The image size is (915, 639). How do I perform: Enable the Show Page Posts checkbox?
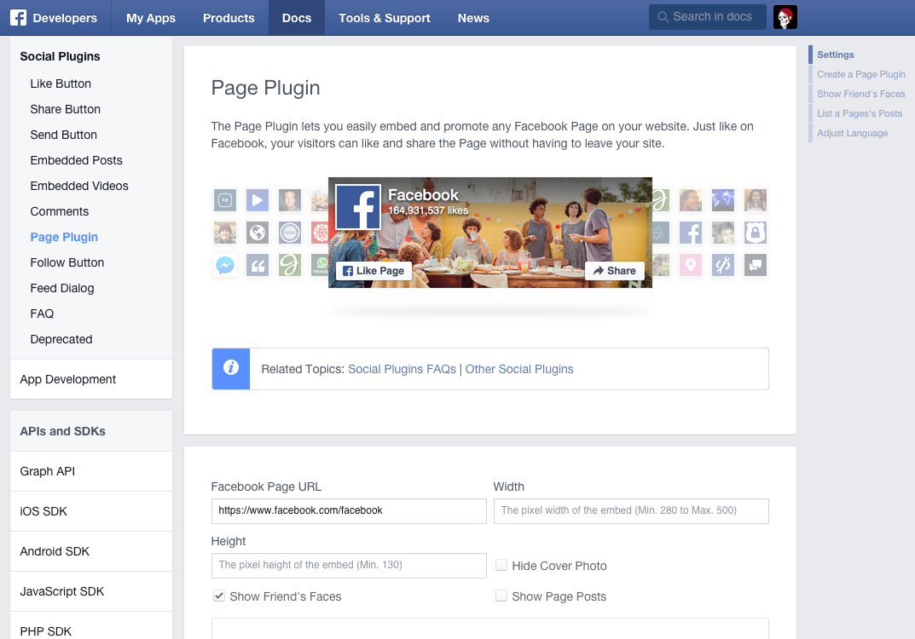click(x=501, y=596)
